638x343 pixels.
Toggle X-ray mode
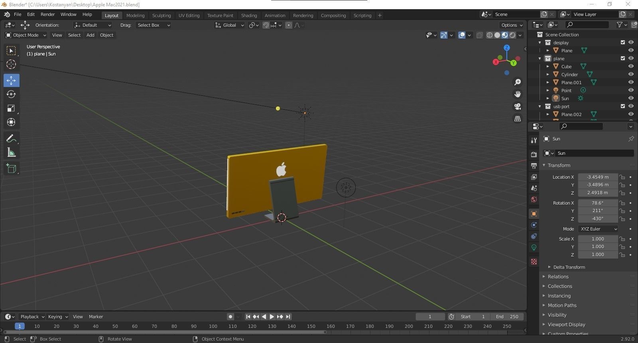point(479,35)
